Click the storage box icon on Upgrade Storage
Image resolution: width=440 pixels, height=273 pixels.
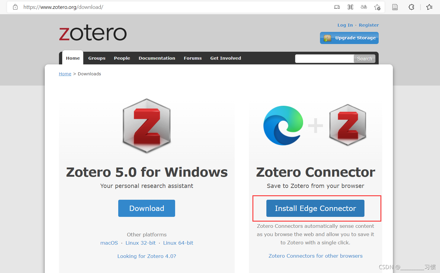coord(327,38)
